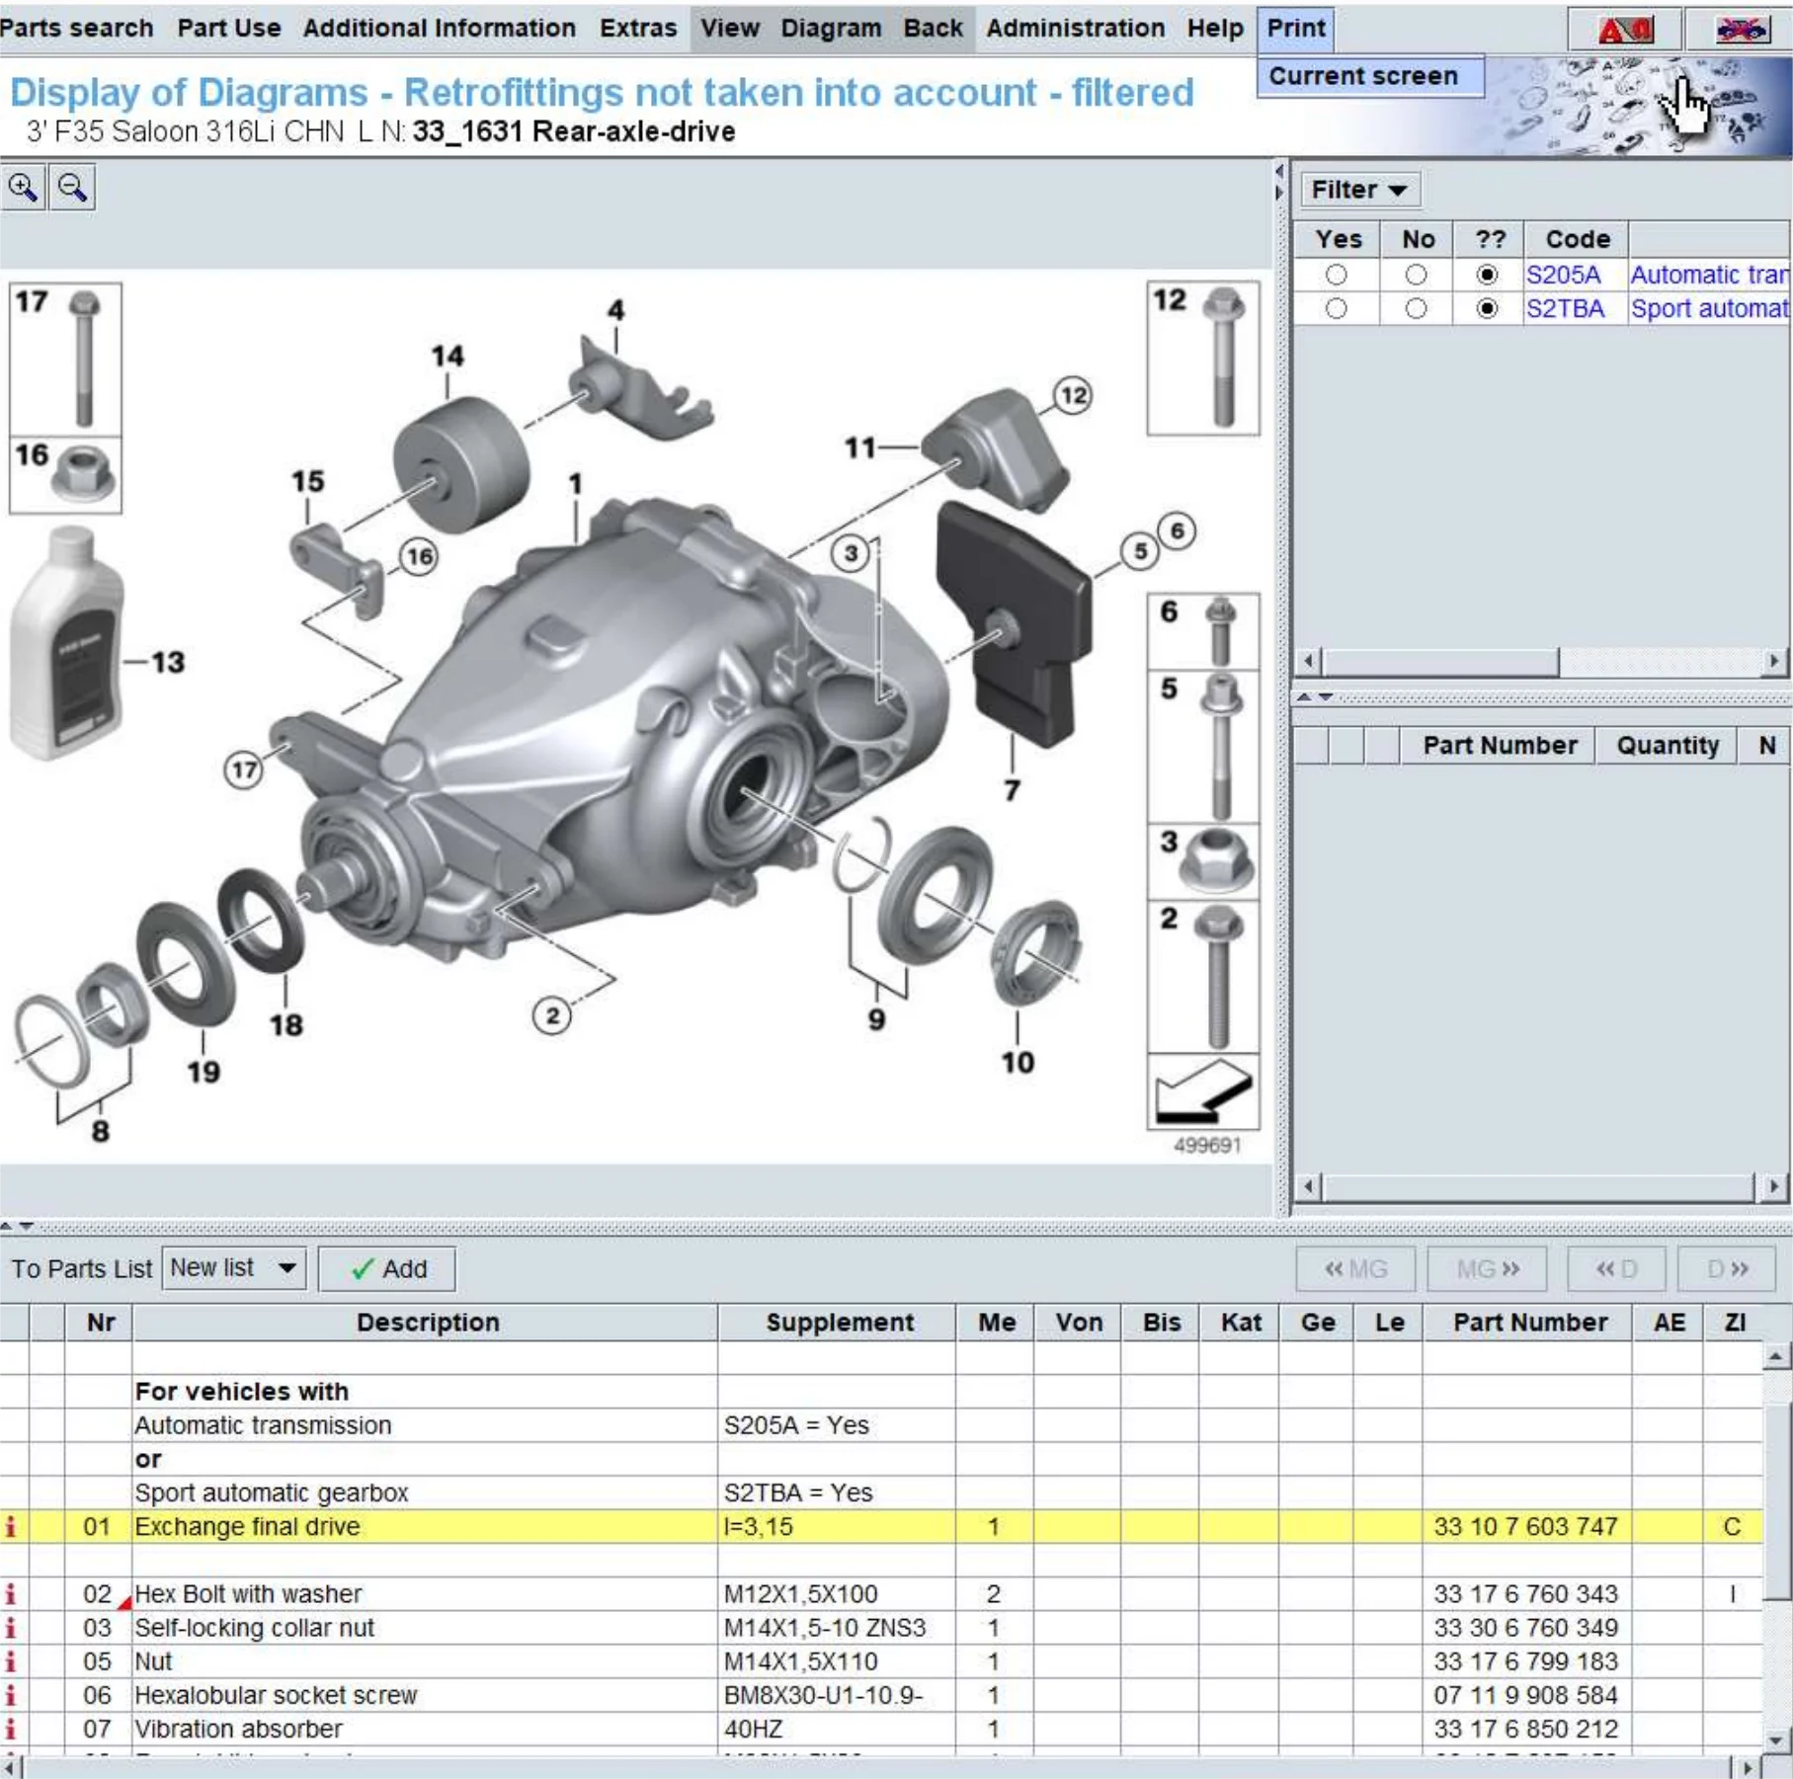Select the ?? radio for S205A
Viewport: 1793px width, 1779px height.
pos(1487,275)
